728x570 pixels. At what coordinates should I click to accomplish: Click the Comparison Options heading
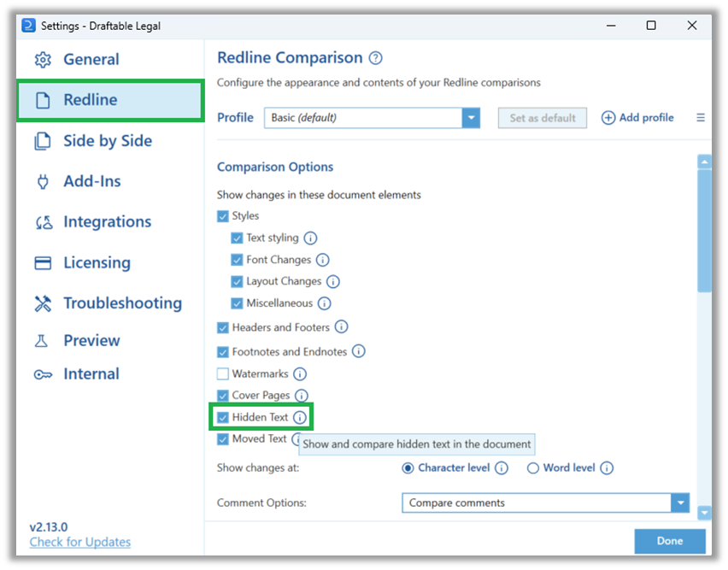click(275, 167)
